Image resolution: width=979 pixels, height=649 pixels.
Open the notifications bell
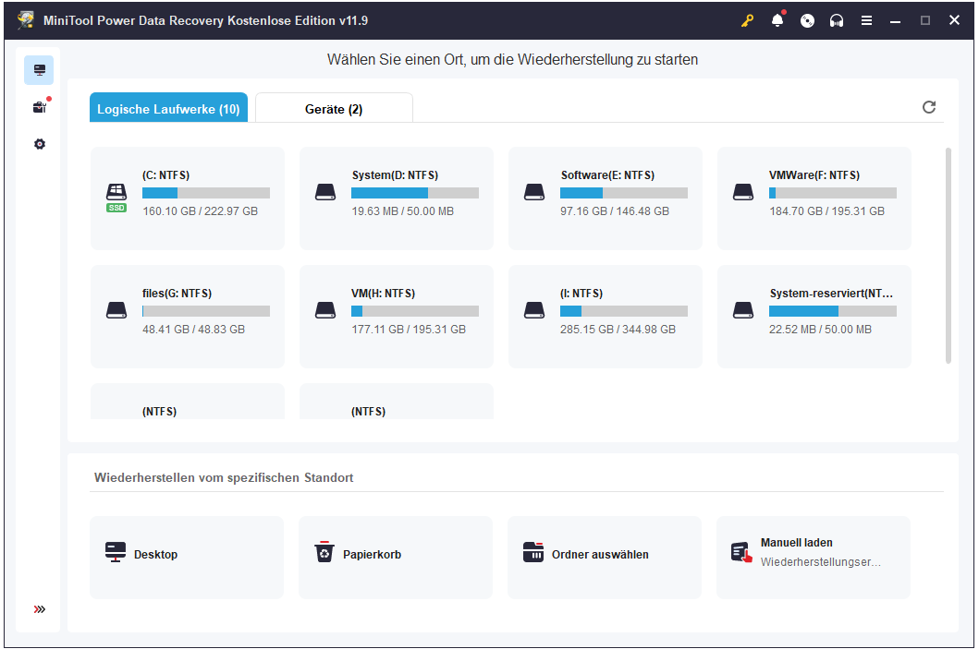pos(777,20)
